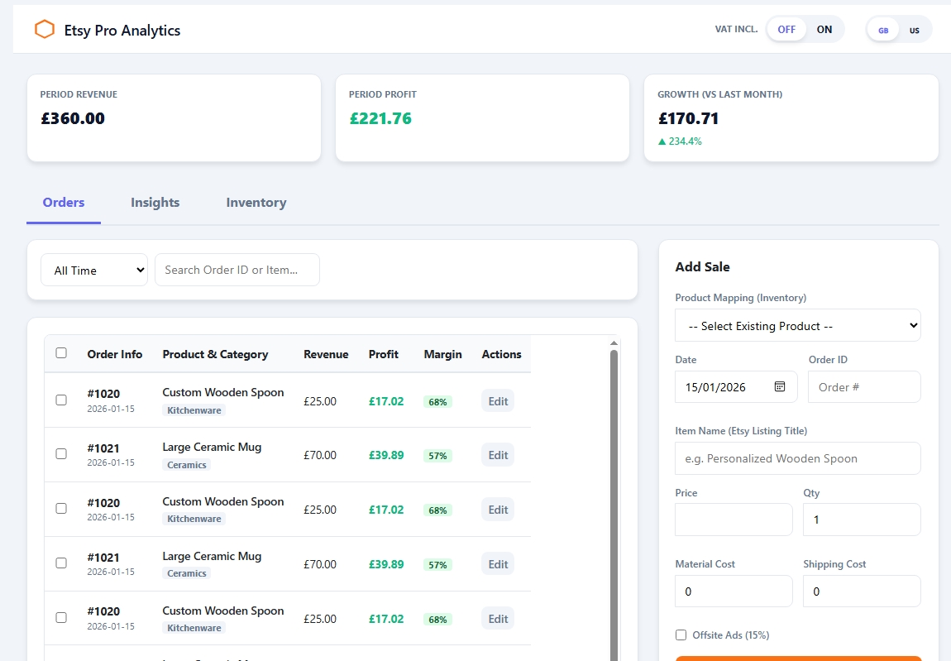
Task: Click the Date field showing 15/01/2026
Action: click(x=736, y=386)
